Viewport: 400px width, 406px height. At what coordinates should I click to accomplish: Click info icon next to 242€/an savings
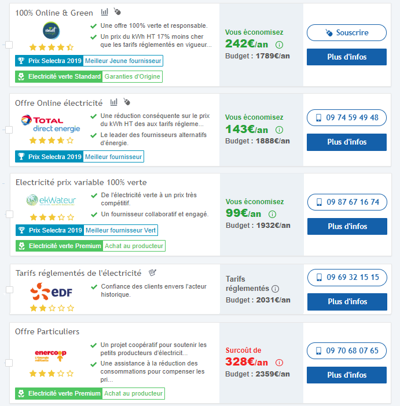(279, 45)
